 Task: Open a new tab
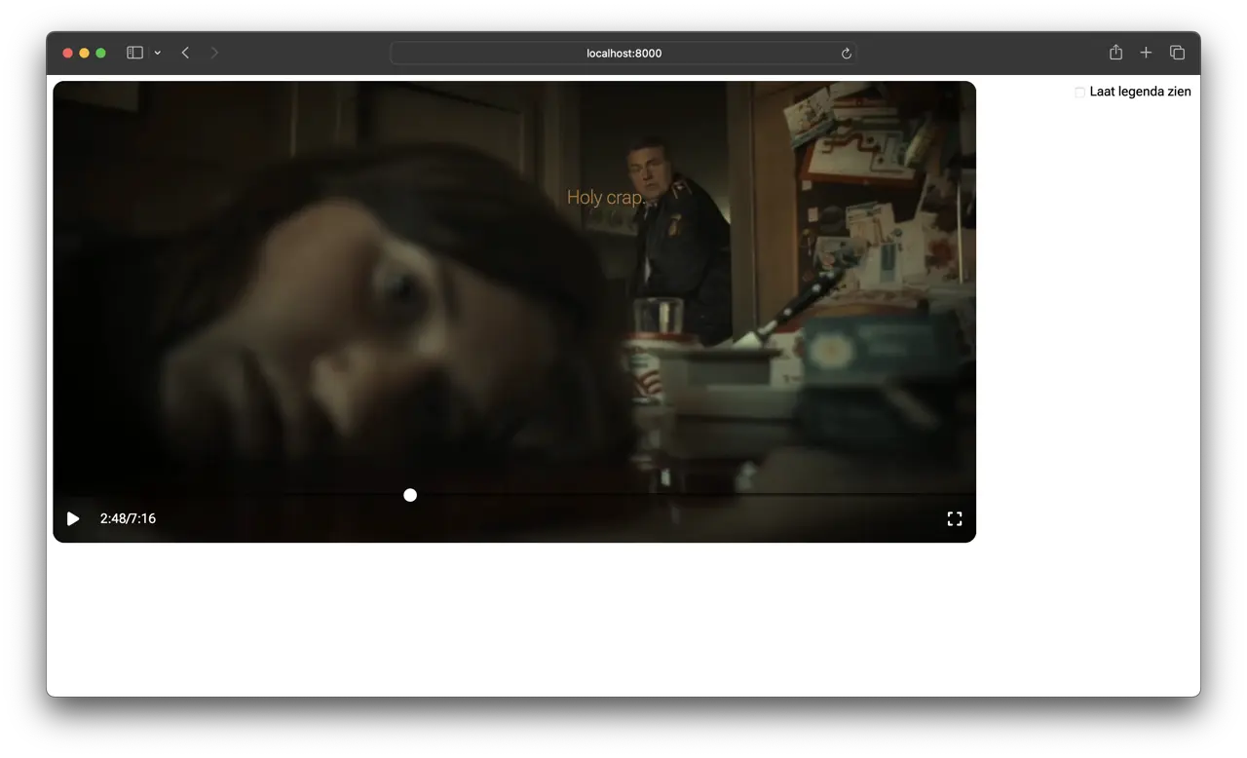[x=1146, y=53]
